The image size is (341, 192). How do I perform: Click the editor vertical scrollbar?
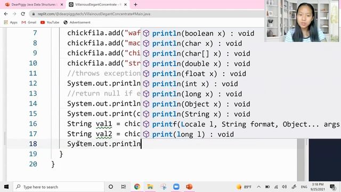point(301,160)
